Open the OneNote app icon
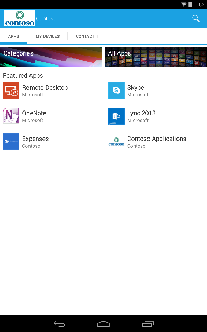Image resolution: width=207 pixels, height=332 pixels. point(11,116)
